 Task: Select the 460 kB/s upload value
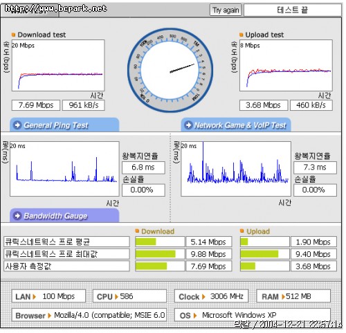(311, 105)
